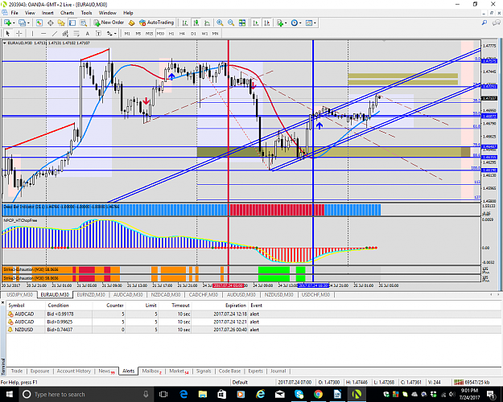The image size is (503, 402).
Task: Expand the Profiles dropdown arrow
Action: point(28,23)
